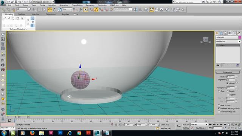Expand the Polygon Modeling panel

click(x=19, y=29)
